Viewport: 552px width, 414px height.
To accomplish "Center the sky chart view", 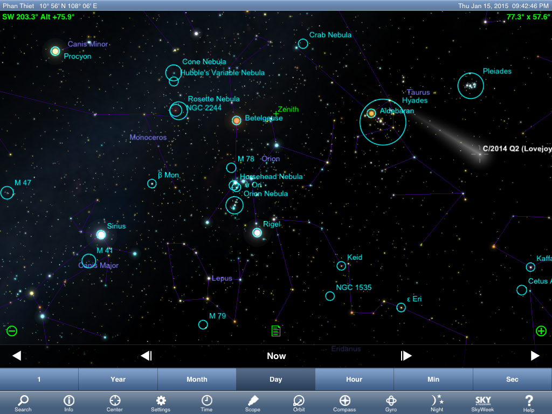I will [x=115, y=402].
